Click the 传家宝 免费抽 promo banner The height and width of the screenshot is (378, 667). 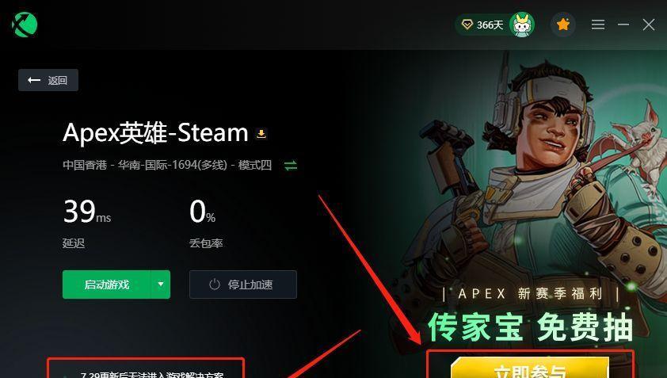(530, 328)
